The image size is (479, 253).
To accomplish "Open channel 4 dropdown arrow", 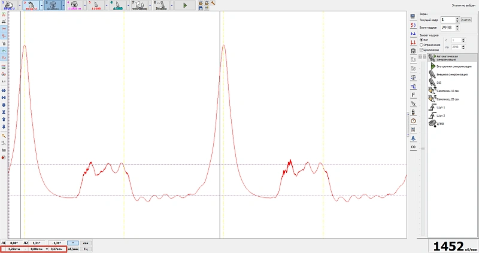I will click(85, 5).
